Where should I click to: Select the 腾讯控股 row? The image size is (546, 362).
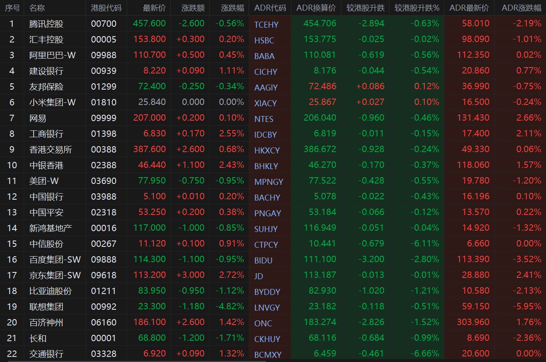pyautogui.click(x=273, y=23)
